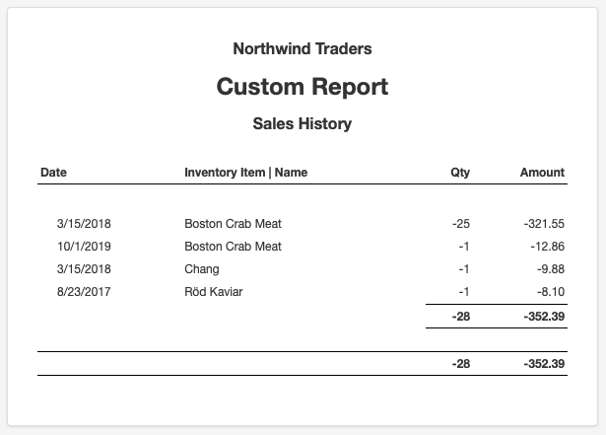Select the Chang inventory item
This screenshot has height=435, width=606.
(x=202, y=269)
